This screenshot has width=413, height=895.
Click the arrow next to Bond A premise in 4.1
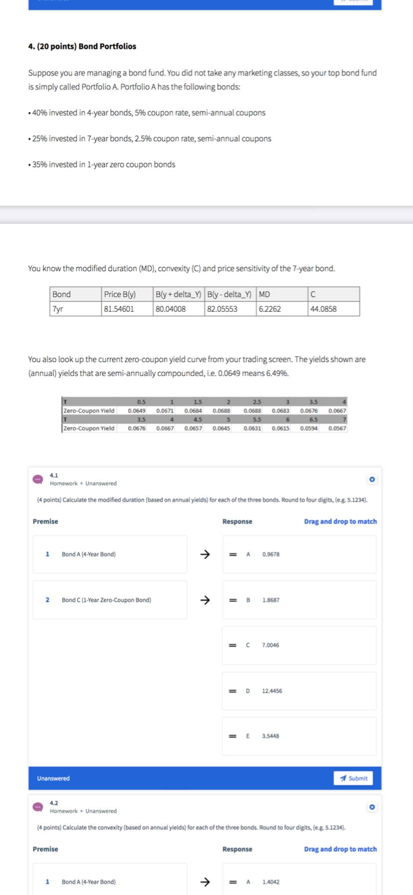205,554
